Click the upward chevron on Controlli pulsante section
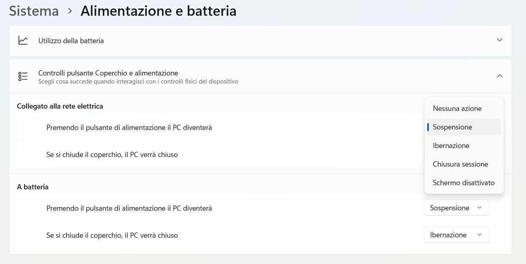 (500, 75)
